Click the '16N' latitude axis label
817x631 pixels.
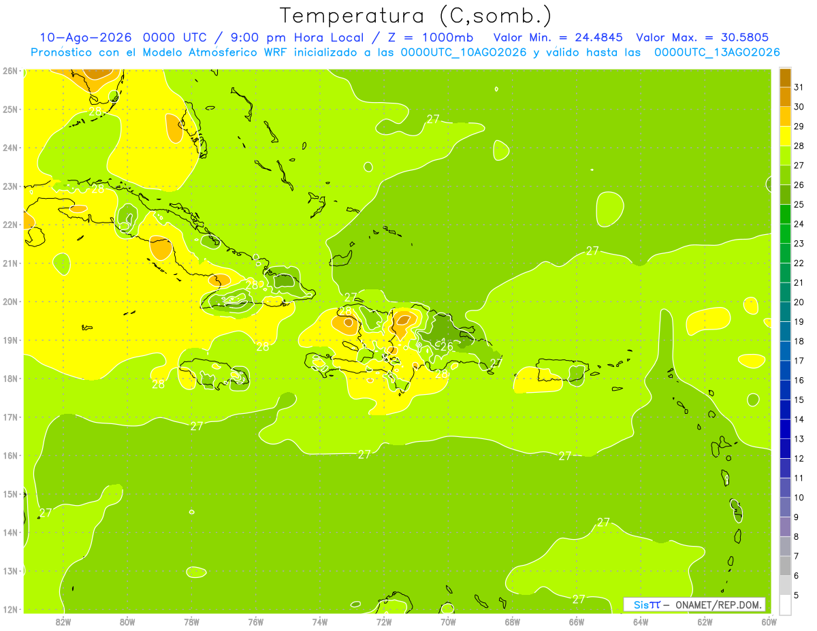pyautogui.click(x=10, y=455)
